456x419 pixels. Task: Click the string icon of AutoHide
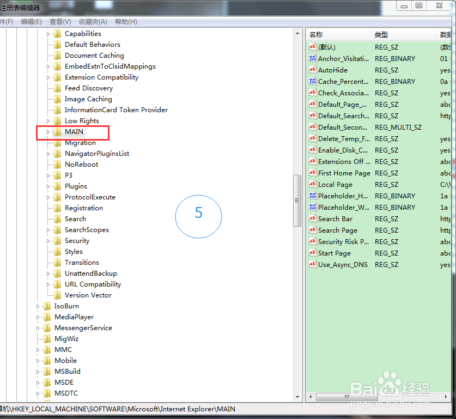[x=313, y=70]
